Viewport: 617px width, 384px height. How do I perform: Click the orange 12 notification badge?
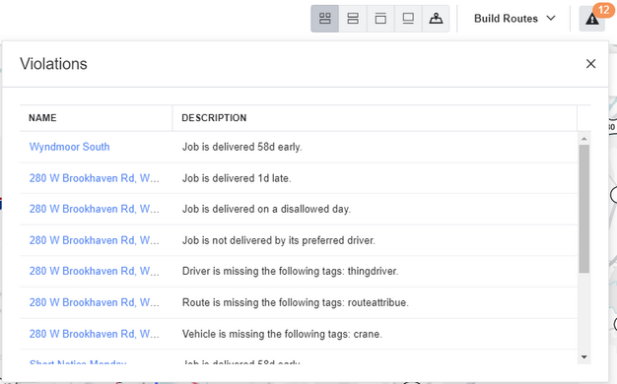pyautogui.click(x=603, y=10)
